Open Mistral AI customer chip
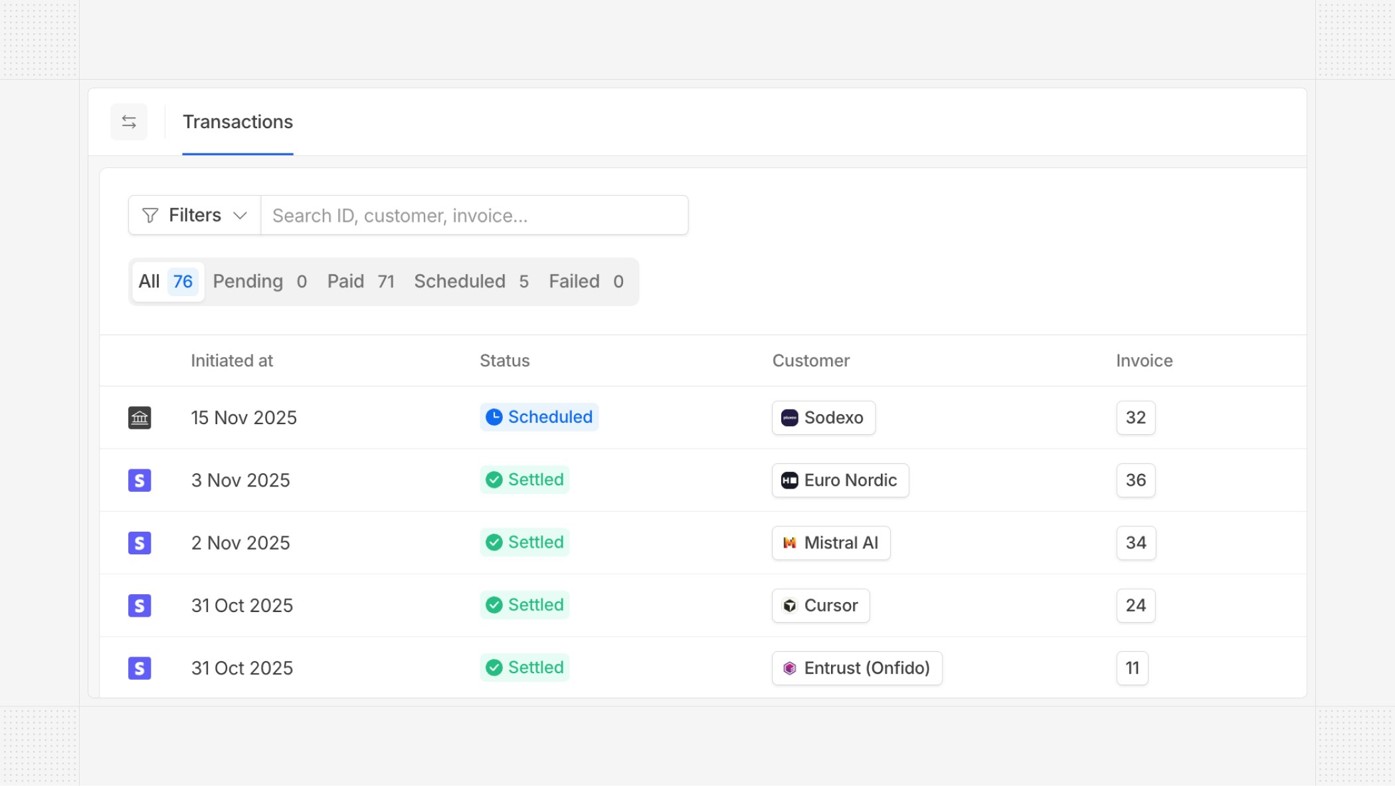The height and width of the screenshot is (786, 1395). (x=830, y=543)
